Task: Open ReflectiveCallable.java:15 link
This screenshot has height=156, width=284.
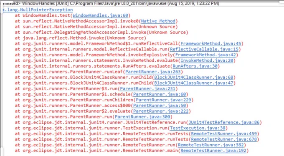Action: pyautogui.click(x=204, y=49)
